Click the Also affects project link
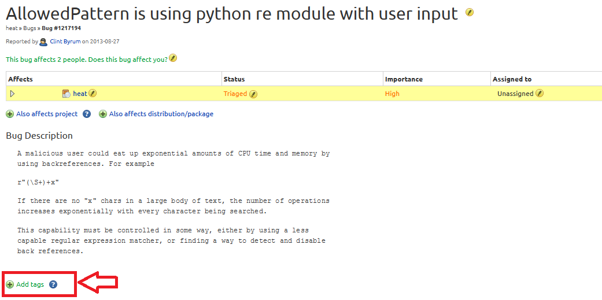This screenshot has height=300, width=602. [x=47, y=114]
